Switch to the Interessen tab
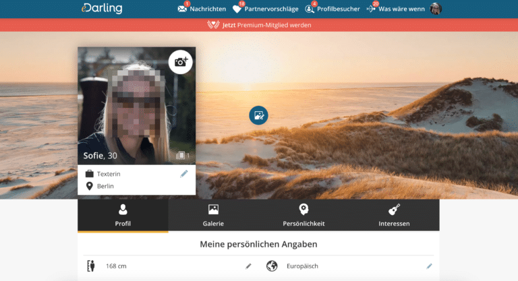This screenshot has width=518, height=281. [394, 216]
